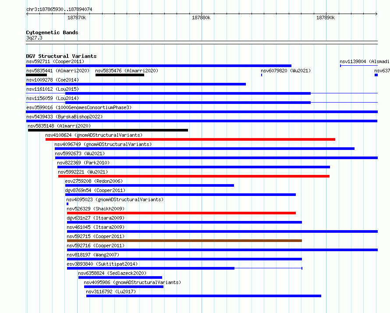Click the blue bar under nsv5992673
The height and width of the screenshot is (313, 390).
[x=216, y=158]
